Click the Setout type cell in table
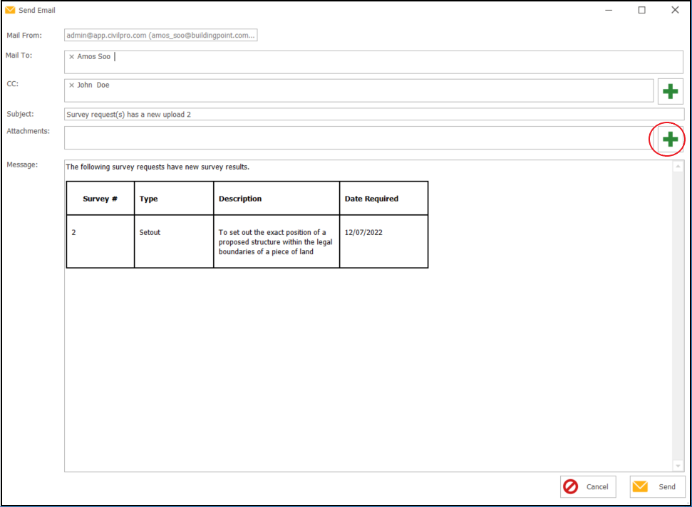 point(150,233)
